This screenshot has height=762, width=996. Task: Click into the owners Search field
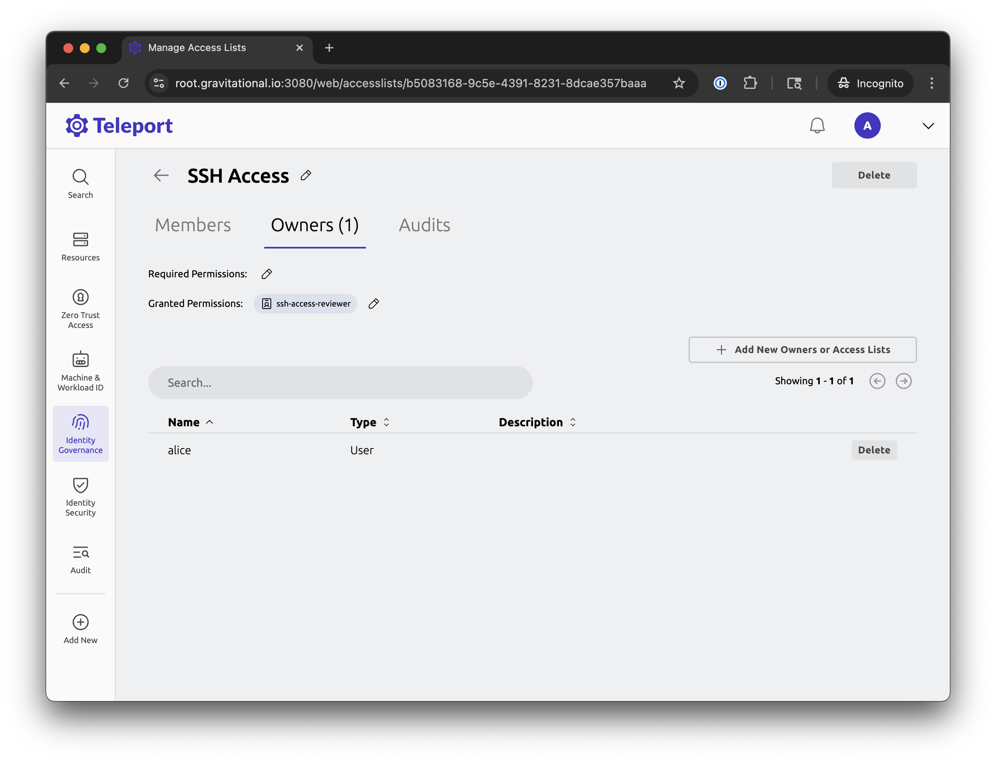[340, 382]
